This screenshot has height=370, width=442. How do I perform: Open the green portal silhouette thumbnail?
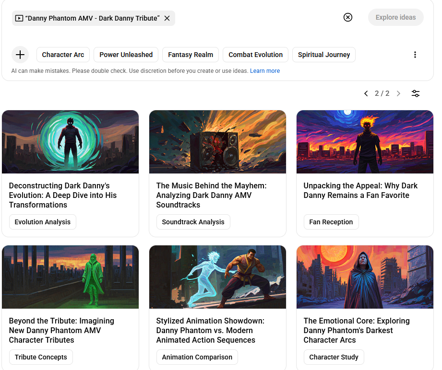70,142
